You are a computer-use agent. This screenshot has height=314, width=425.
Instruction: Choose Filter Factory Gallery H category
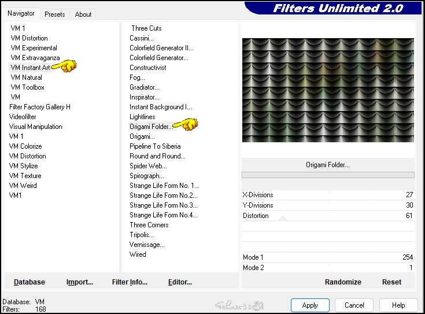39,107
